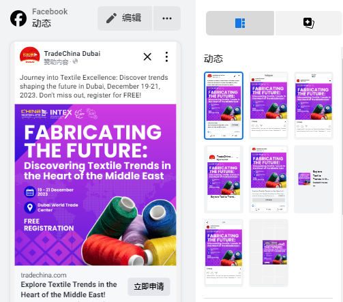Select the third preview thumbnail in top row
343x302 pixels.
(314, 106)
